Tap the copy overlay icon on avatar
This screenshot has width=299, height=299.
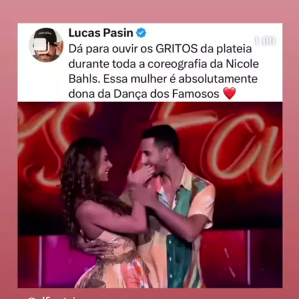point(42,45)
